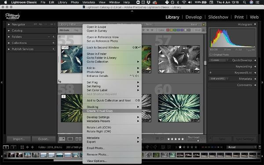
Task: Choose Show in Finder
Action: (x=112, y=54)
